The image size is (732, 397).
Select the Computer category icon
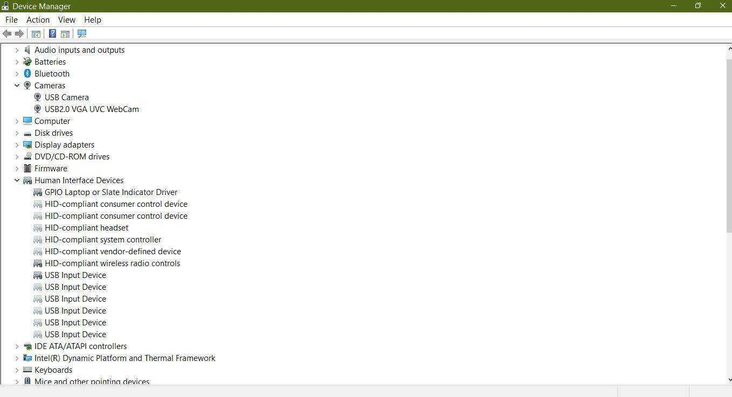click(x=27, y=121)
